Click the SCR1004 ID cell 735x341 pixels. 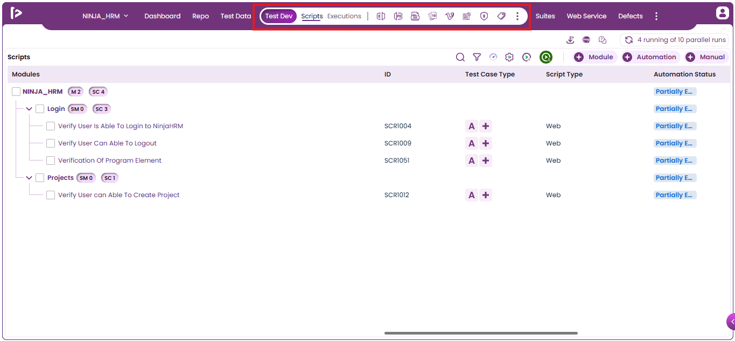(398, 126)
